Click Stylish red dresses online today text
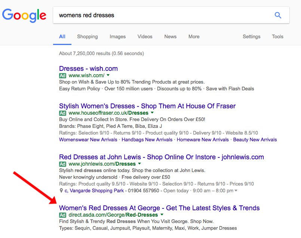This screenshot has height=238, width=301. [132, 171]
